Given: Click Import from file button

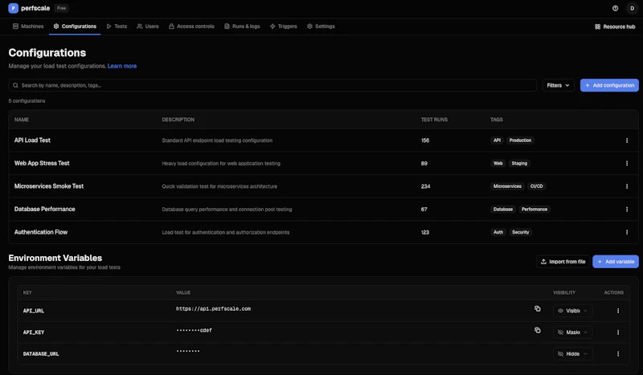Looking at the screenshot, I should tap(563, 262).
